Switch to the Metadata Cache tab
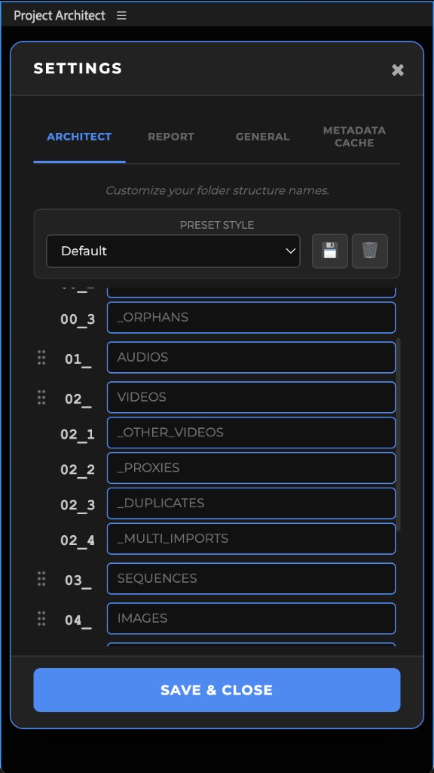This screenshot has height=773, width=434. (354, 137)
